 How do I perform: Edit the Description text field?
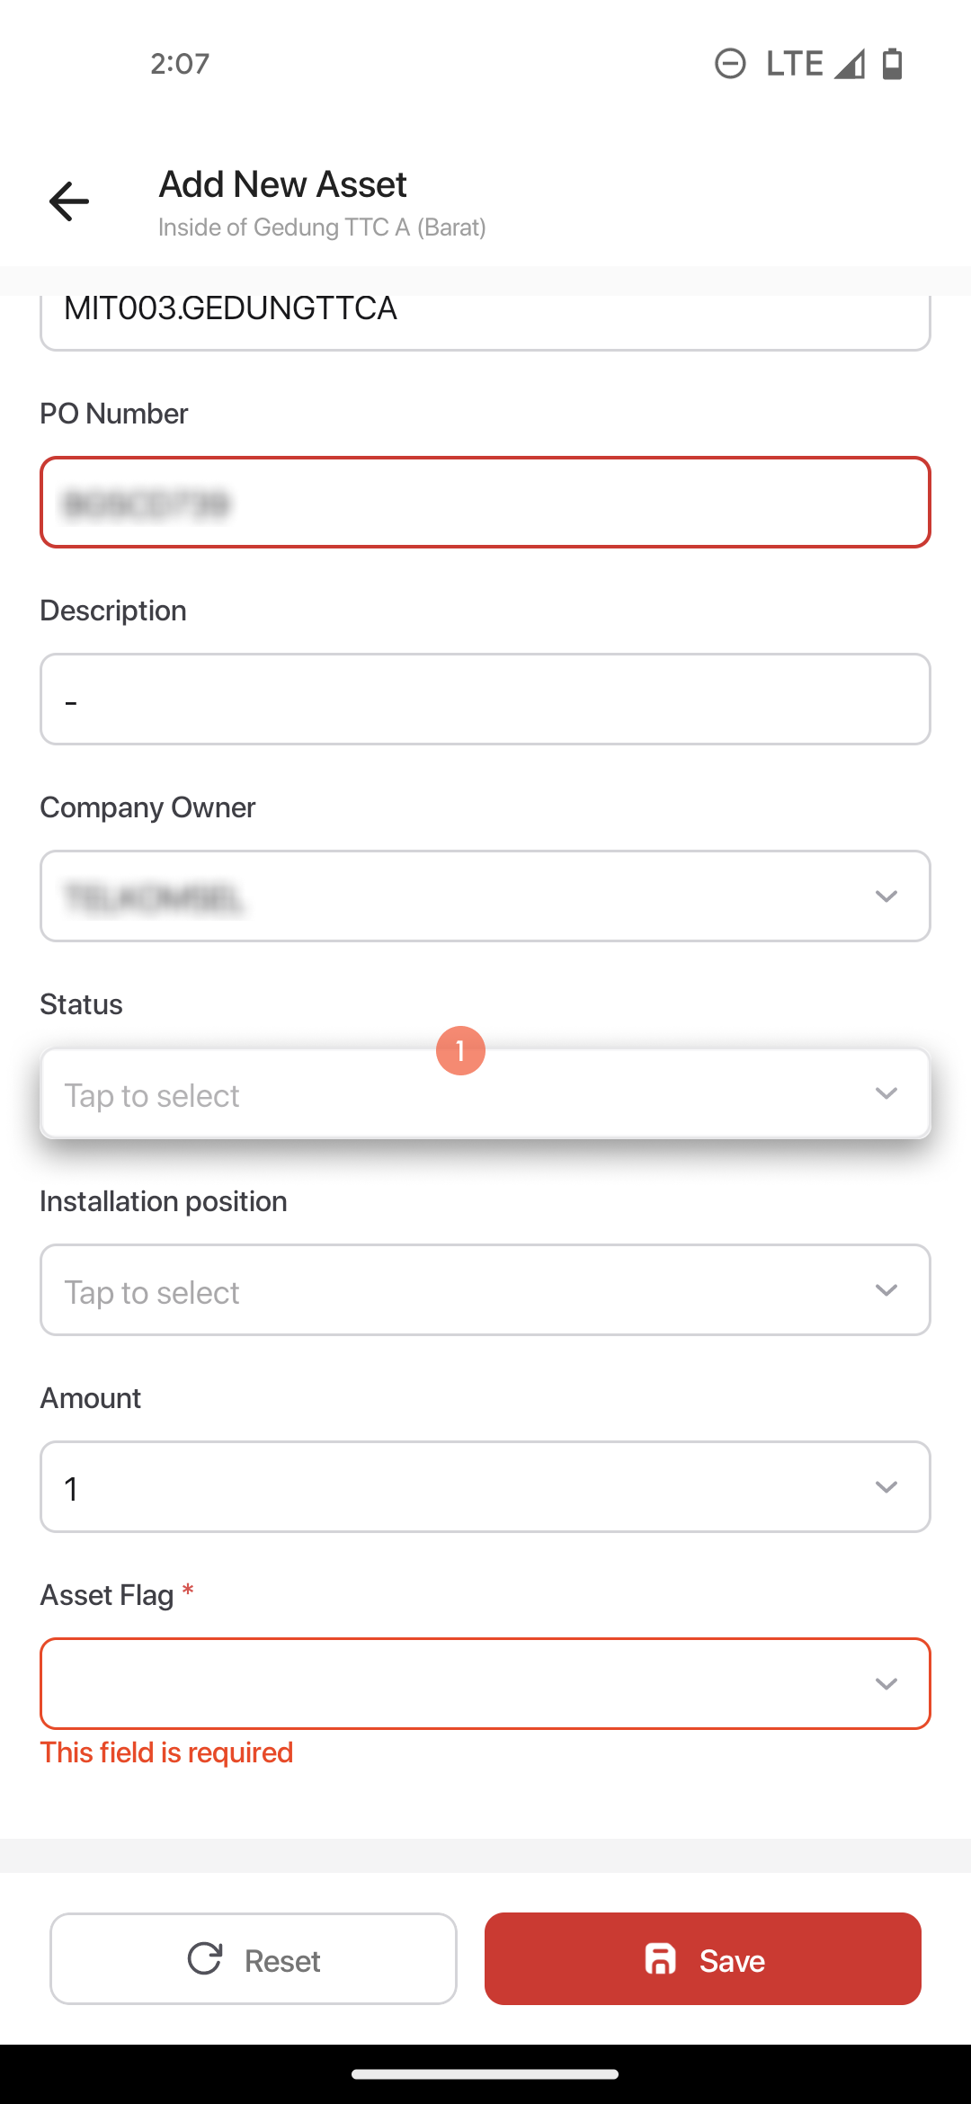coord(485,700)
